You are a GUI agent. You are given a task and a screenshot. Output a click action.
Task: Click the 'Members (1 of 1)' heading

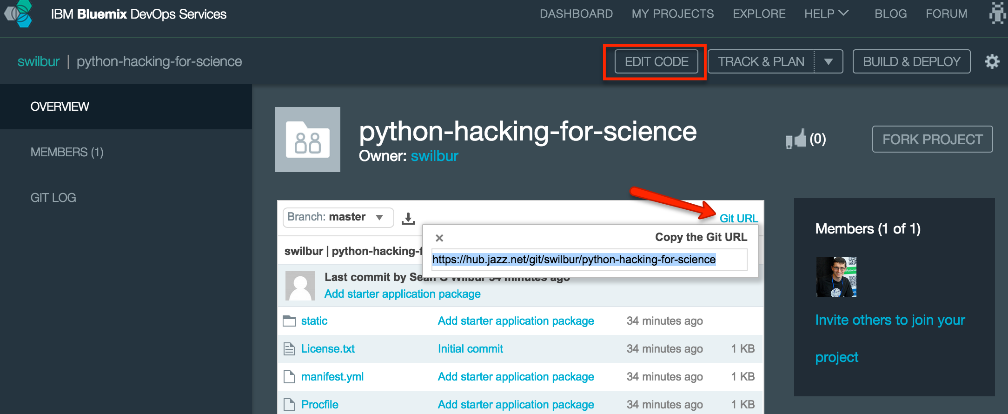coord(868,228)
